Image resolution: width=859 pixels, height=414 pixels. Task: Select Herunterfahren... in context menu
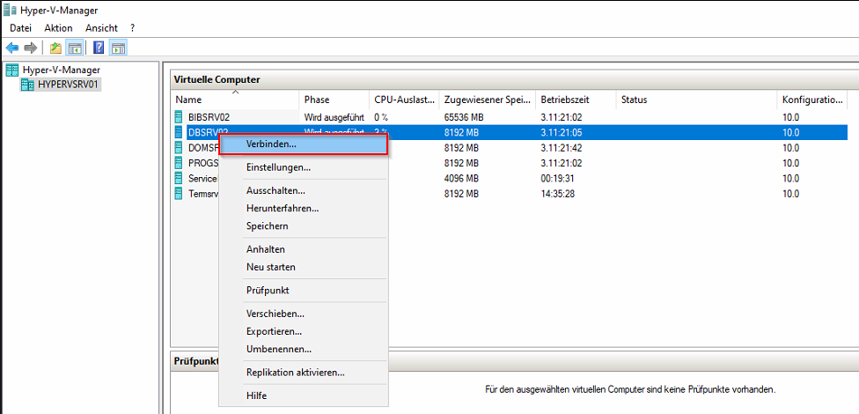pyautogui.click(x=303, y=209)
